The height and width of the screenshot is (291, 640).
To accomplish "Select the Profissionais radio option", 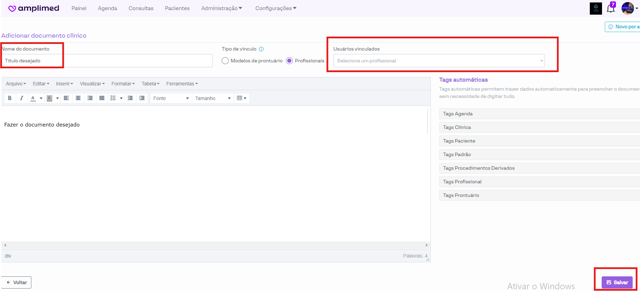I will [289, 61].
